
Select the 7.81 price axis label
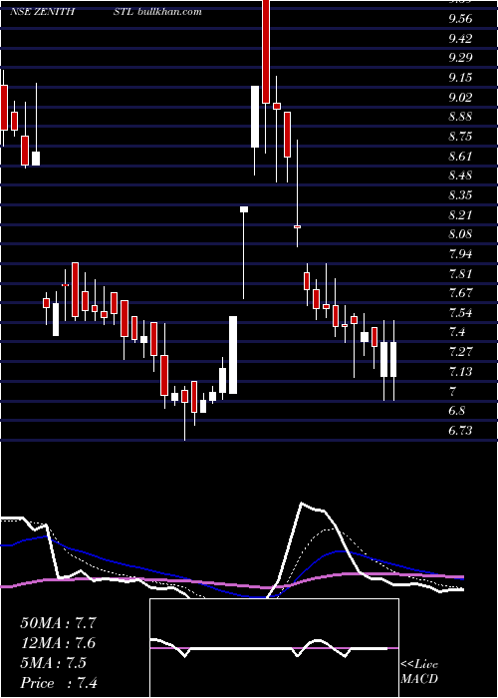(460, 274)
